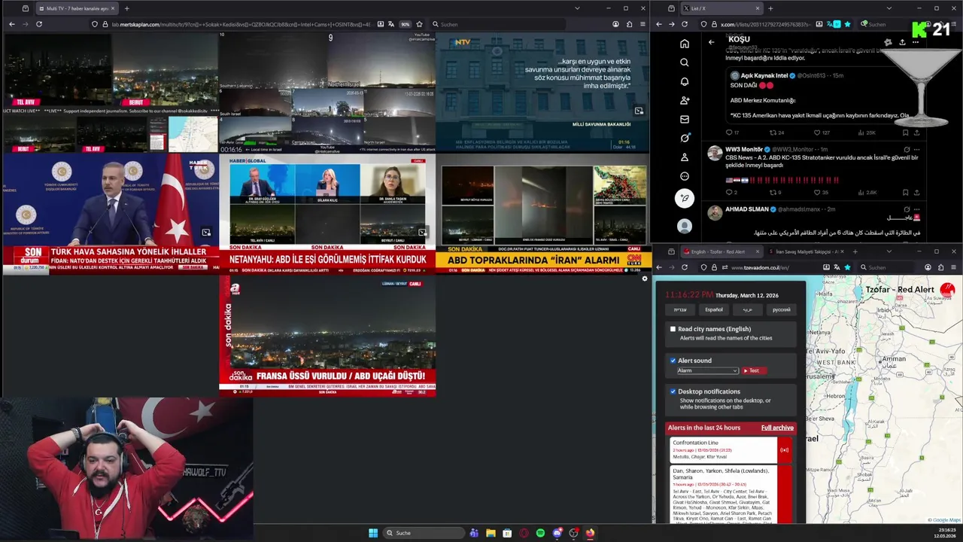Screen dimensions: 963x542
Task: Open Spotify from taskbar
Action: click(540, 533)
